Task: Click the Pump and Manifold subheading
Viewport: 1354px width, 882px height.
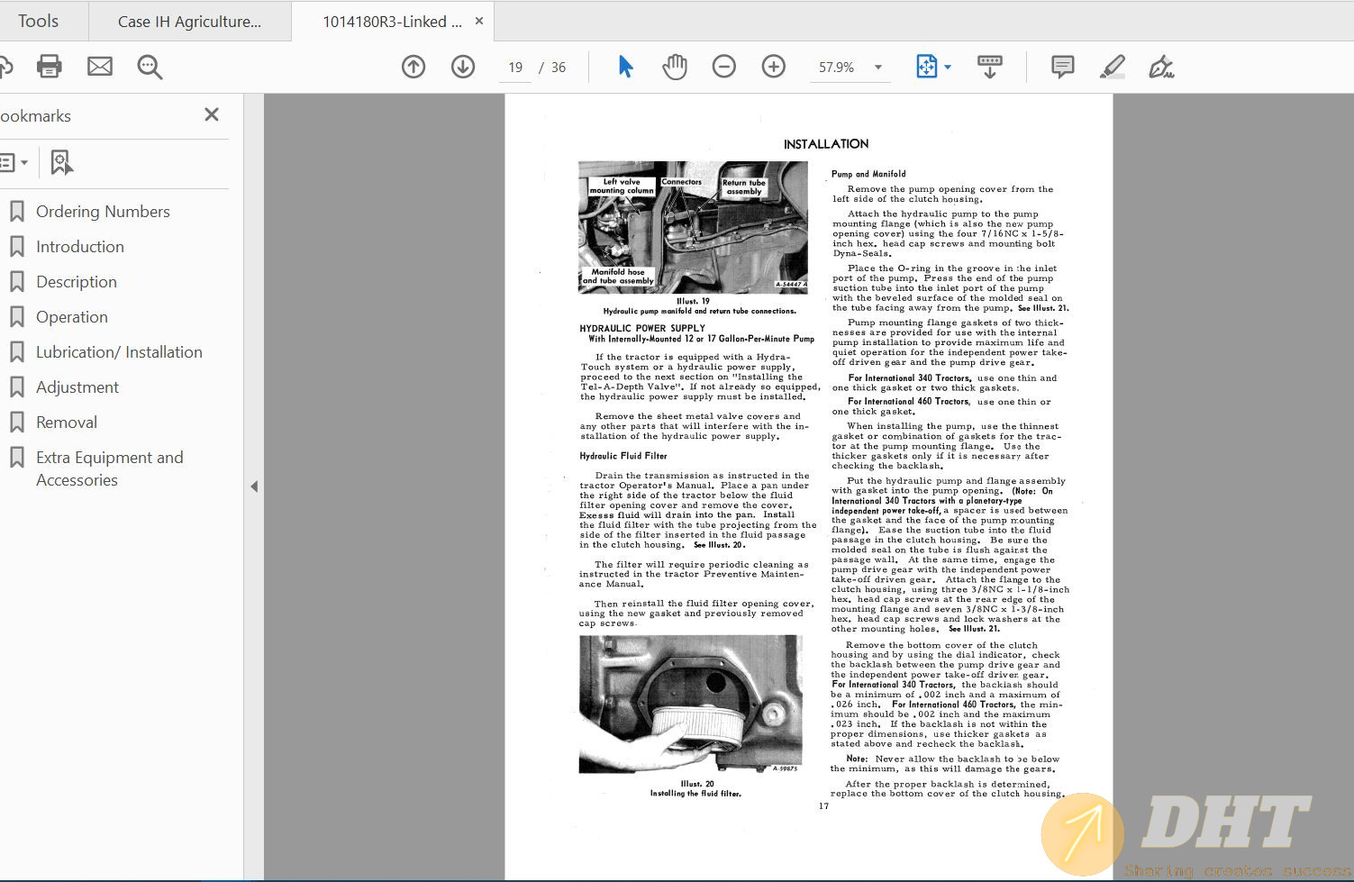Action: click(868, 174)
